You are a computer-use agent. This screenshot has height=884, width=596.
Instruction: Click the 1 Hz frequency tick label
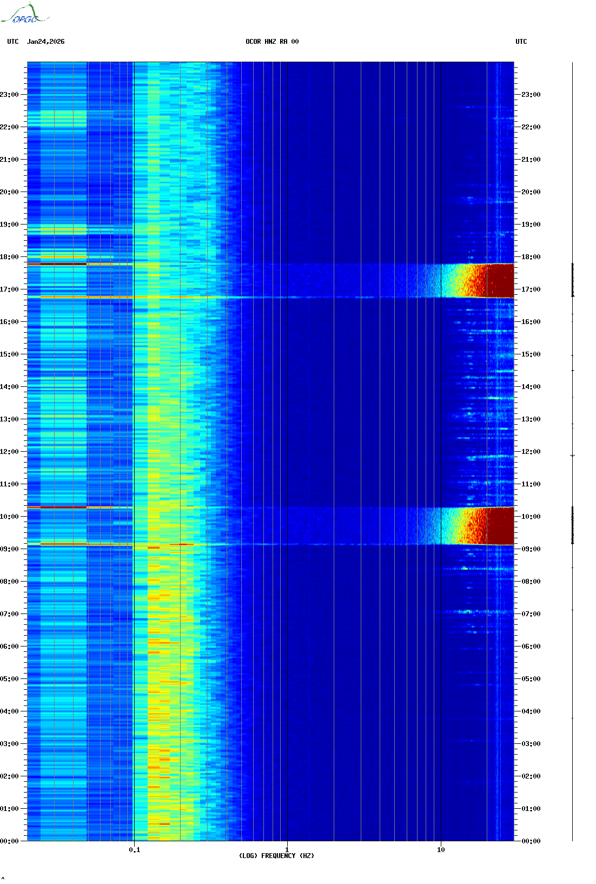(287, 850)
